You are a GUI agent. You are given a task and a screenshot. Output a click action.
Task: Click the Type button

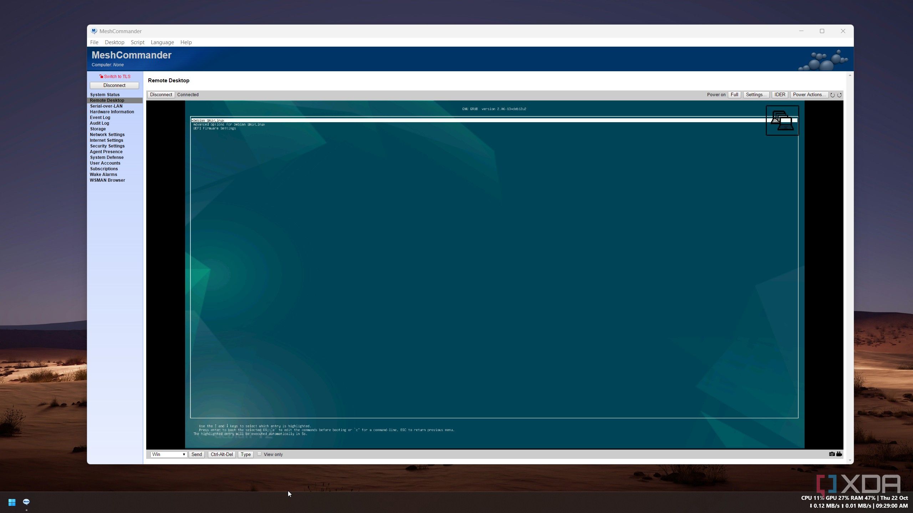[x=245, y=454]
